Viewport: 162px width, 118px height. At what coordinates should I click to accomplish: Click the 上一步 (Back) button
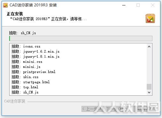[x=93, y=109]
